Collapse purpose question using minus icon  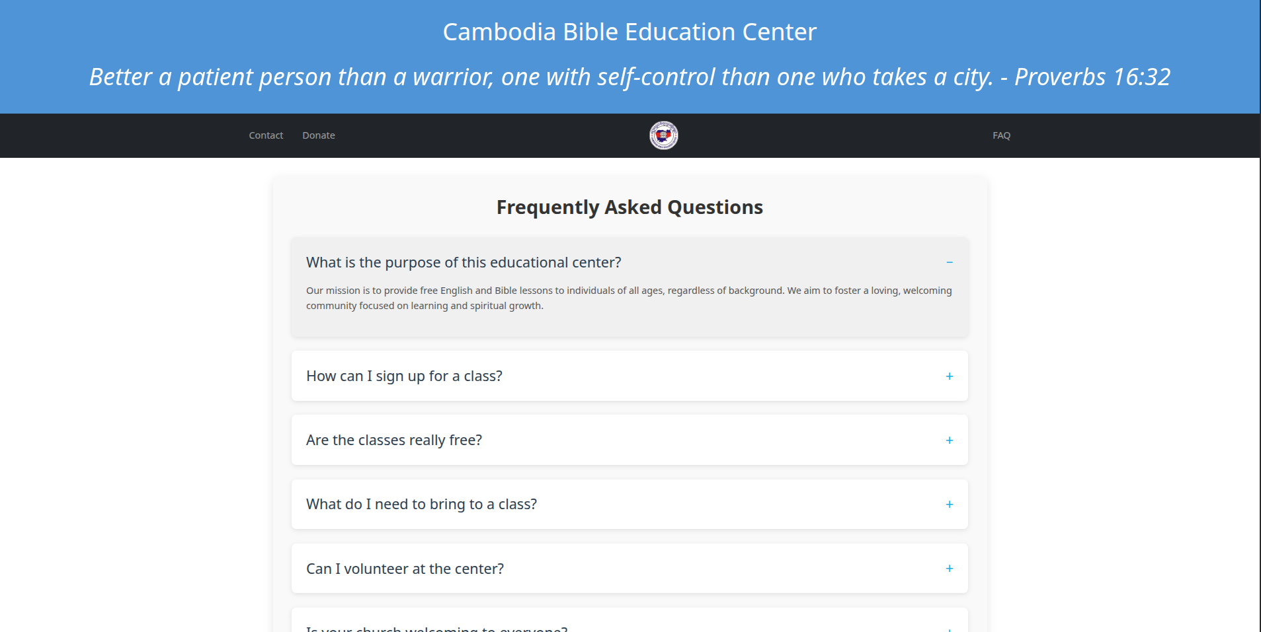point(949,263)
